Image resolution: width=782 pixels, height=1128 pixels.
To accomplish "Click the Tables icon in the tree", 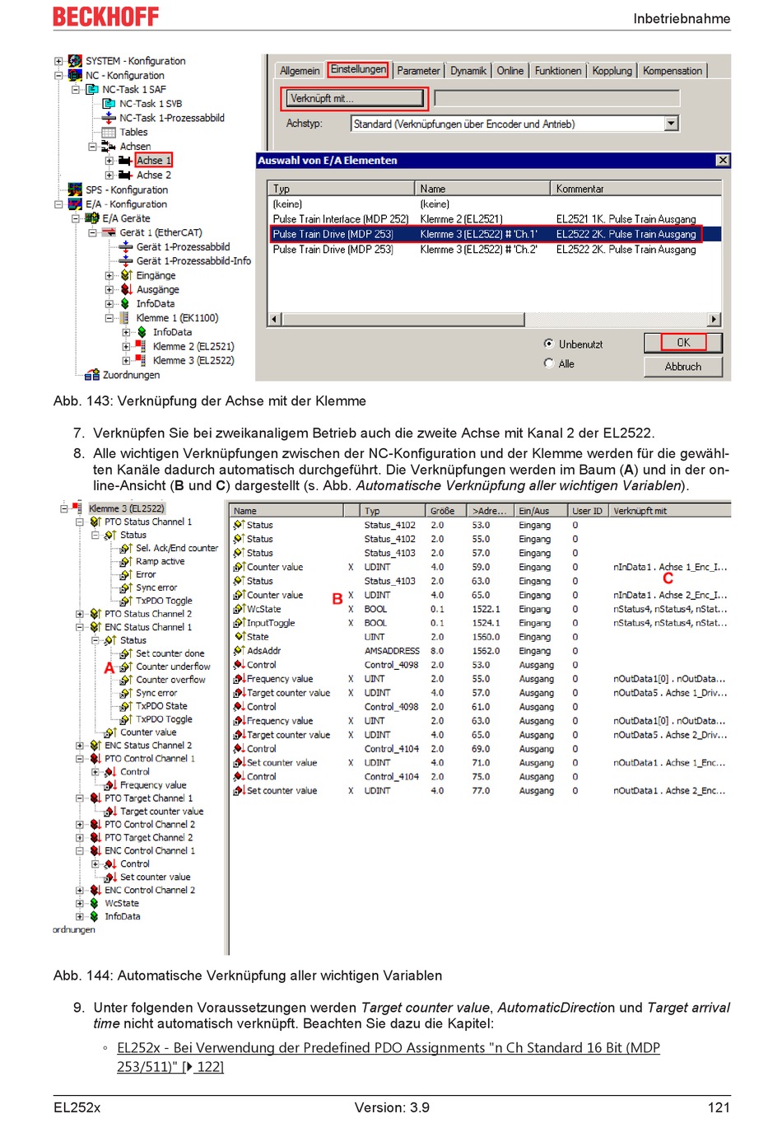I will point(109,132).
